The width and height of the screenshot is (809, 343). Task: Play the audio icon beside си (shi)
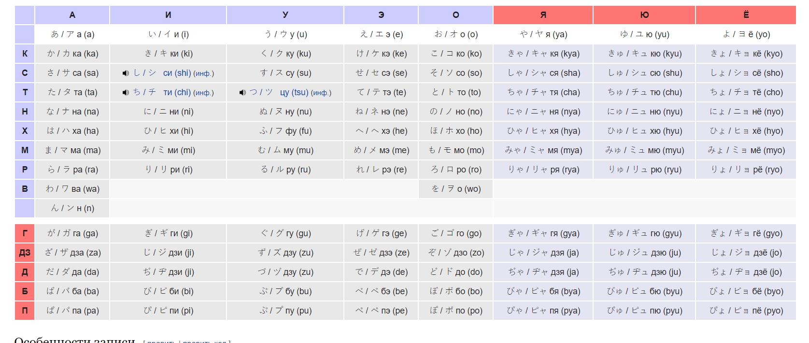(x=126, y=73)
